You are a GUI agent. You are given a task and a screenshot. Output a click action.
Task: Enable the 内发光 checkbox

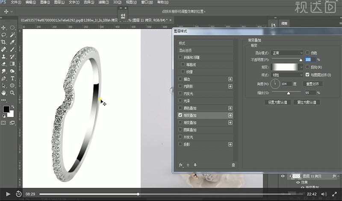tap(180, 93)
